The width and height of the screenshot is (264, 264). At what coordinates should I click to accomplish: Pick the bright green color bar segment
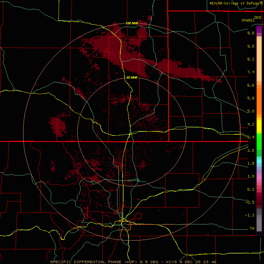click(259, 141)
